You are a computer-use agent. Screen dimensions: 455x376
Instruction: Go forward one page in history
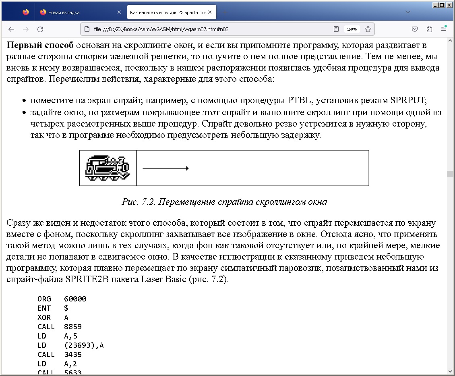point(26,29)
